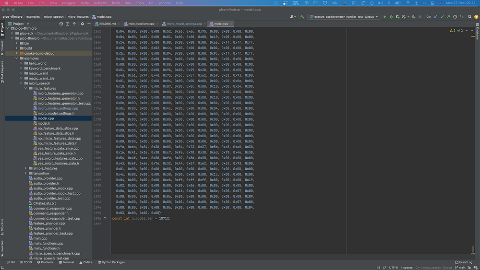
Task: Open the Database side panel
Action: click(477, 32)
